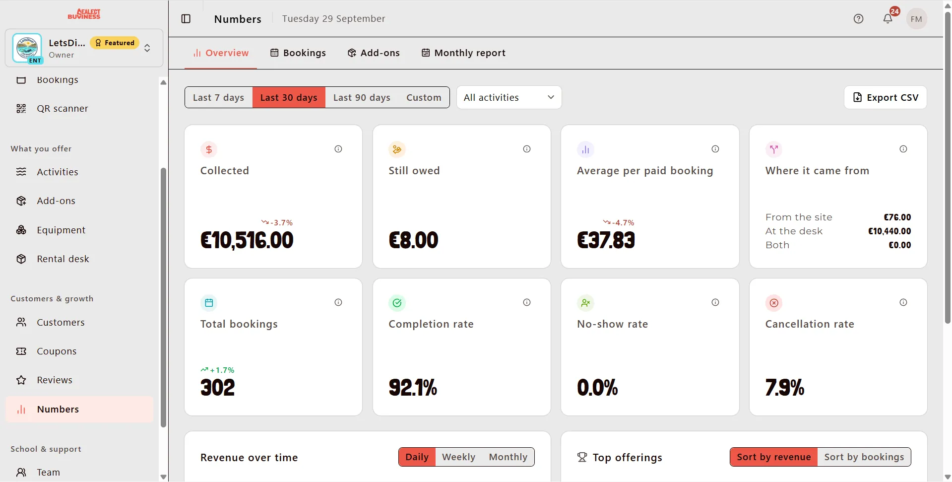
Task: Click the LetsDi business logo thumbnail
Action: click(x=27, y=48)
